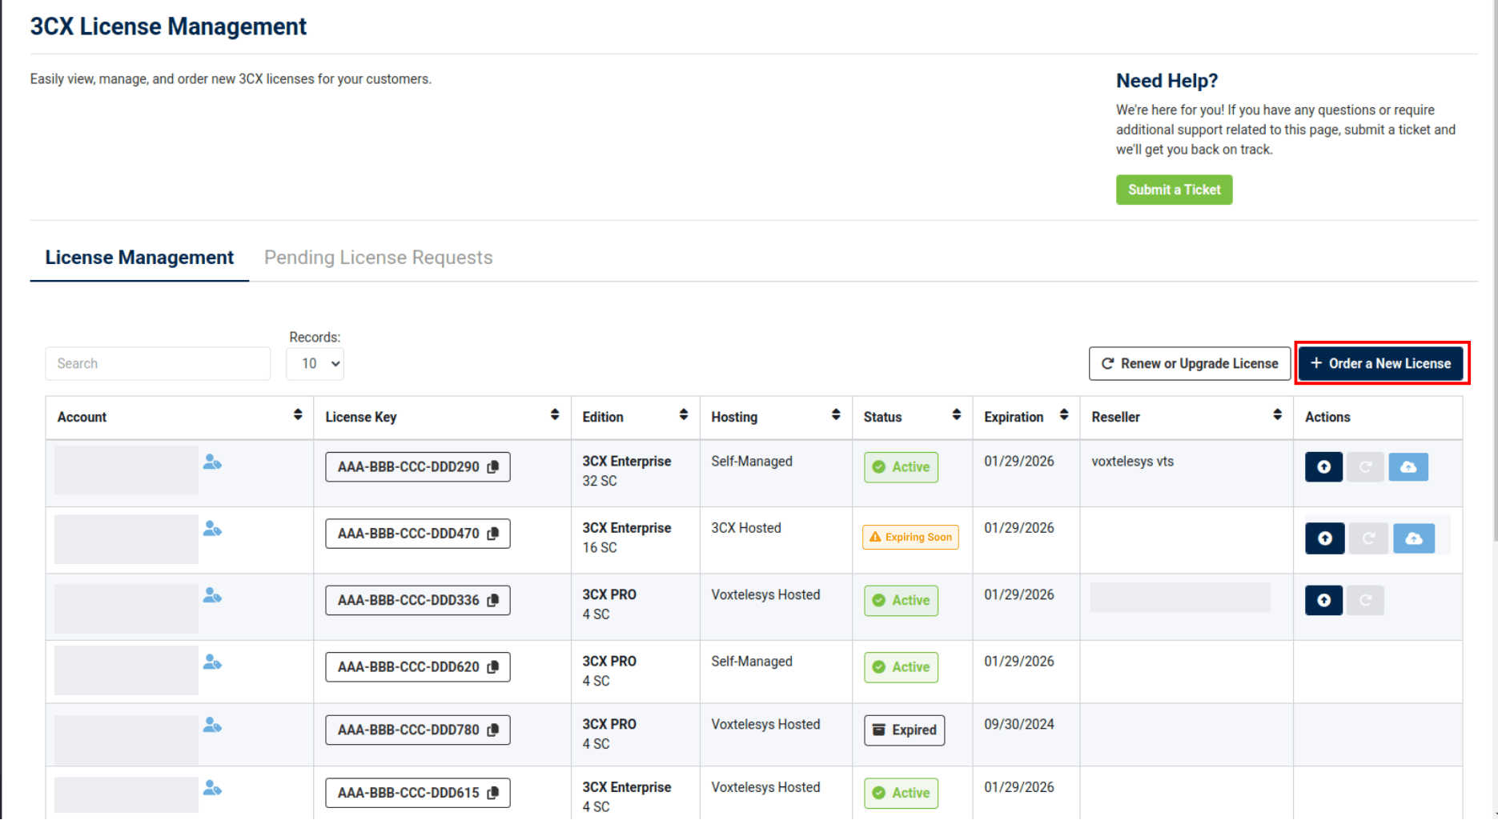Click Active status badge for DDD620
The width and height of the screenshot is (1498, 820).
[901, 667]
